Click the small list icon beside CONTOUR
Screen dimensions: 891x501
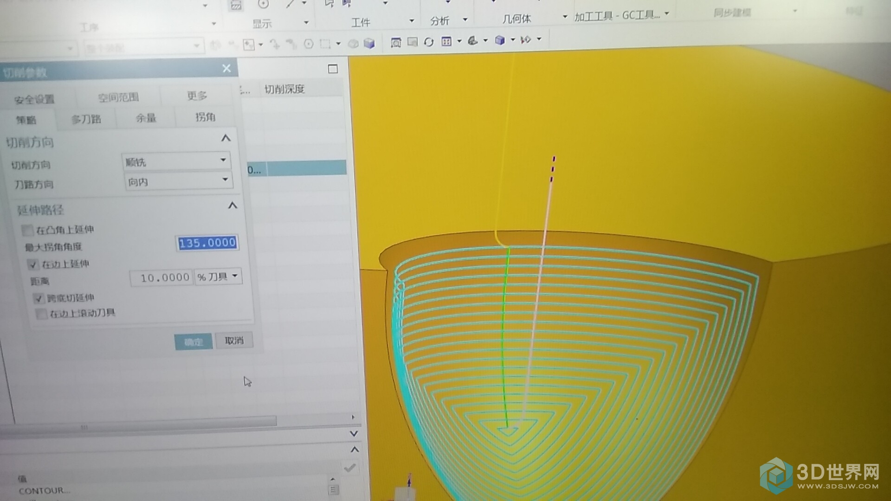coord(333,489)
